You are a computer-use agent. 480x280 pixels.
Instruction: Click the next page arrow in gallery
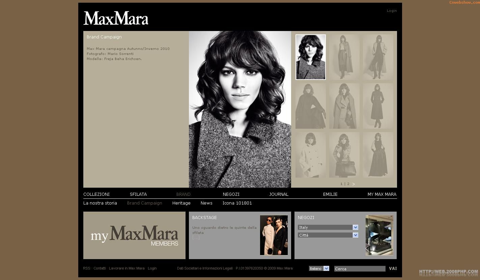pos(354,184)
